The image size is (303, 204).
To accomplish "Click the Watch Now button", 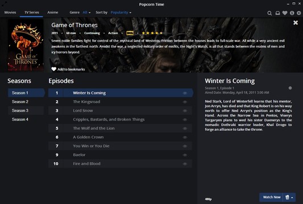I will click(x=272, y=197).
